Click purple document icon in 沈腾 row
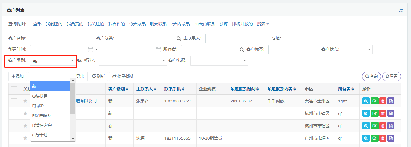 pyautogui.click(x=391, y=138)
